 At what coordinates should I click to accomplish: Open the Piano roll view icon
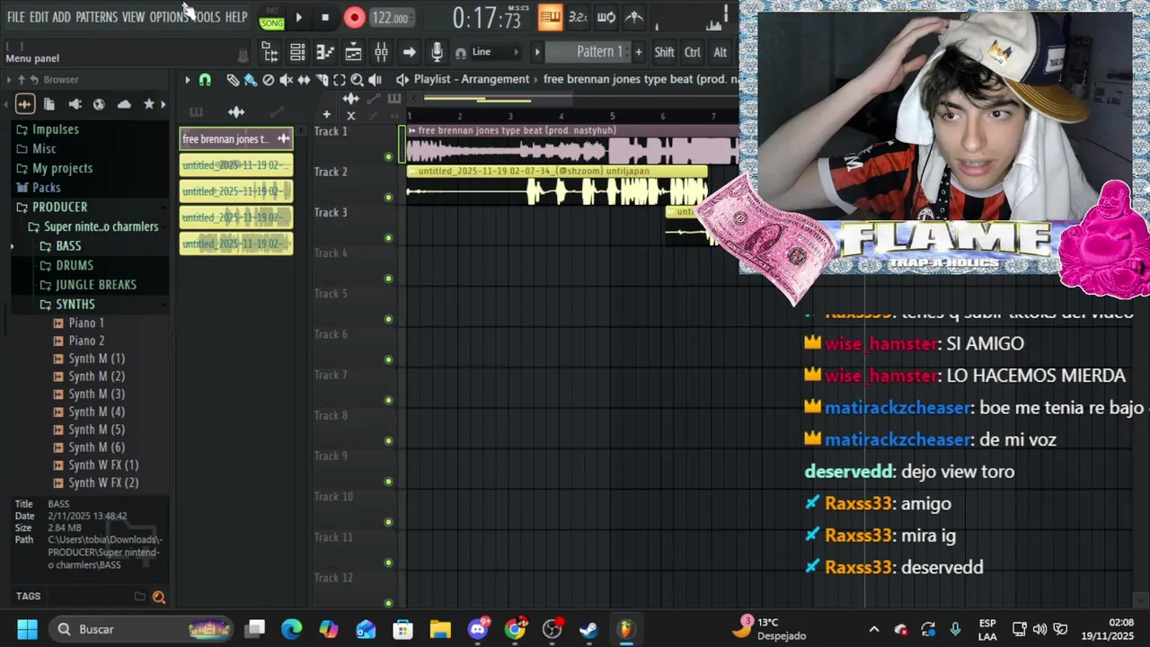[x=325, y=52]
